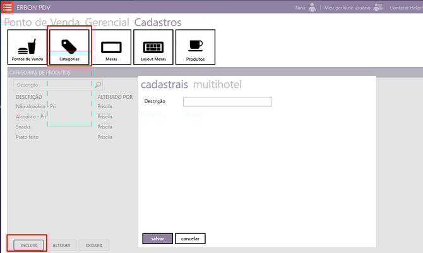423x253 pixels.
Task: Open Layout Mesas tile
Action: click(x=153, y=47)
